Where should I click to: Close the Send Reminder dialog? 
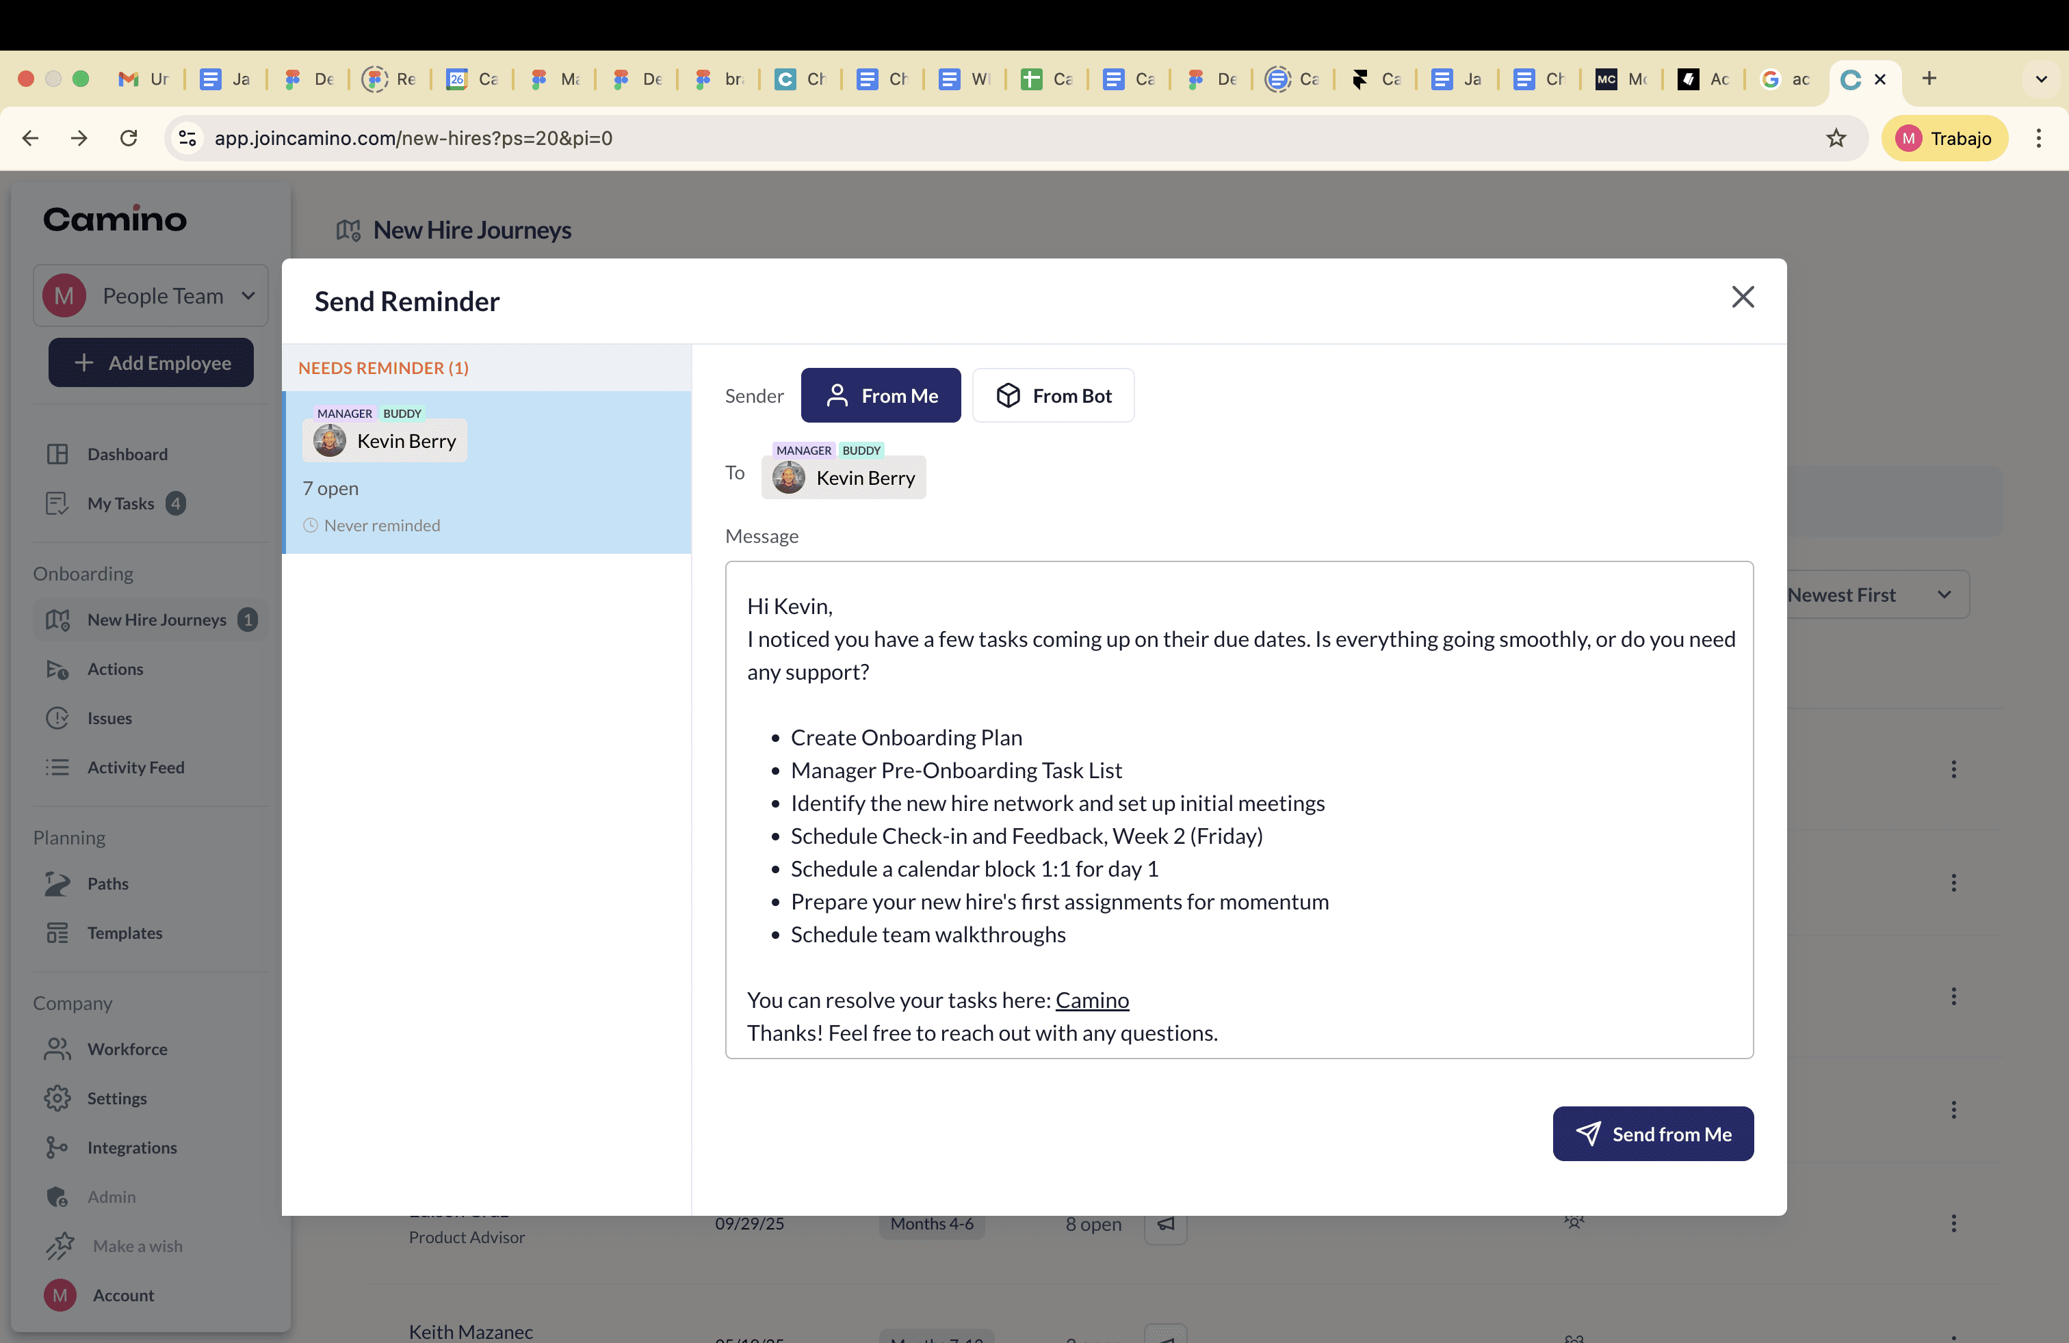click(x=1742, y=297)
